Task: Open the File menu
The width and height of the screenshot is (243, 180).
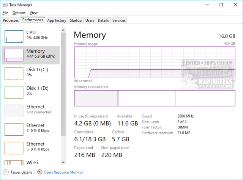Action: click(x=5, y=13)
